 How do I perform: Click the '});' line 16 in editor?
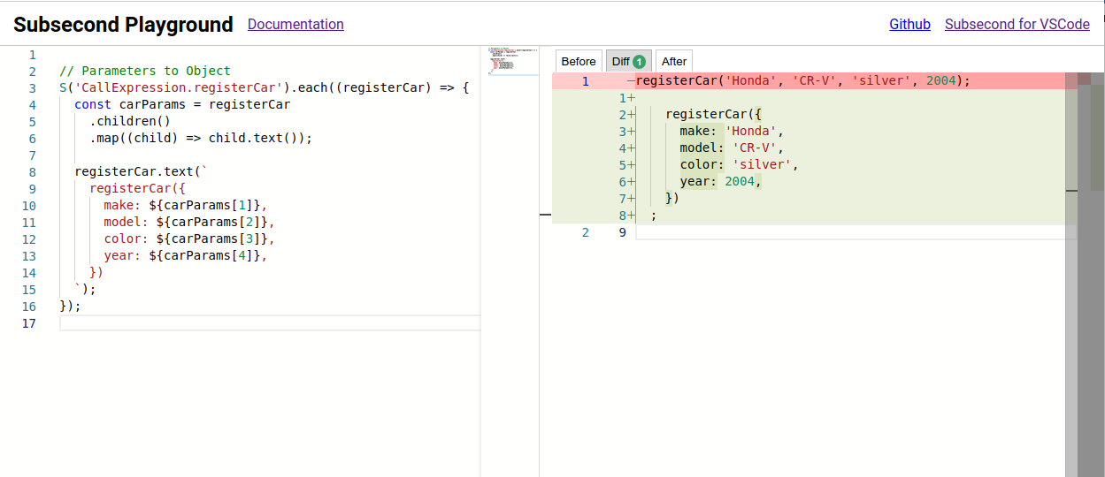coord(70,306)
